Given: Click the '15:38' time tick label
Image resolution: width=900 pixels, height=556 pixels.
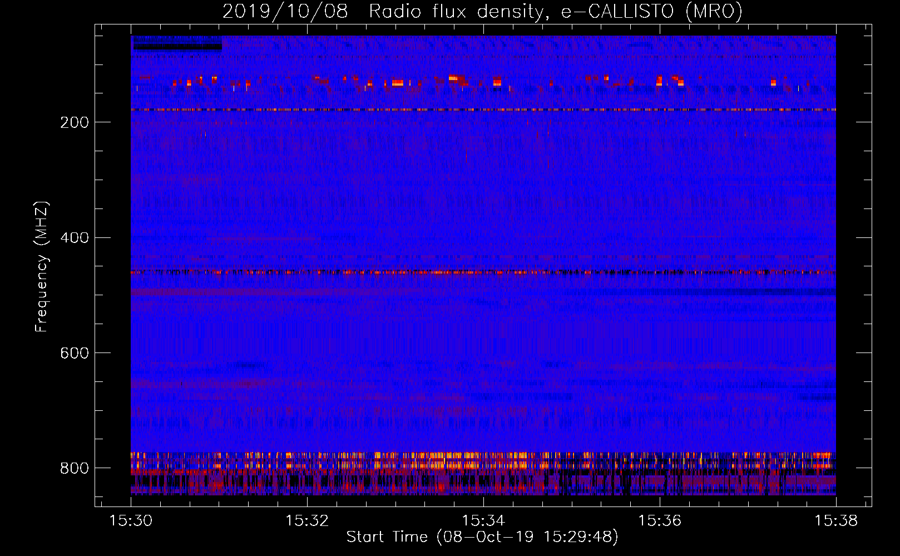Looking at the screenshot, I should [836, 520].
